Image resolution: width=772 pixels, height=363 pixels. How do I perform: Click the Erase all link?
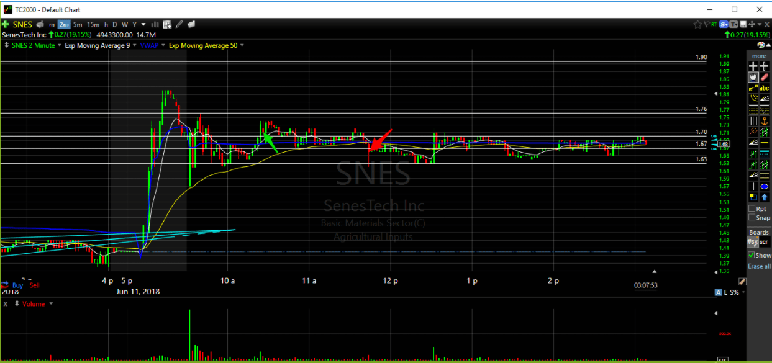(759, 266)
